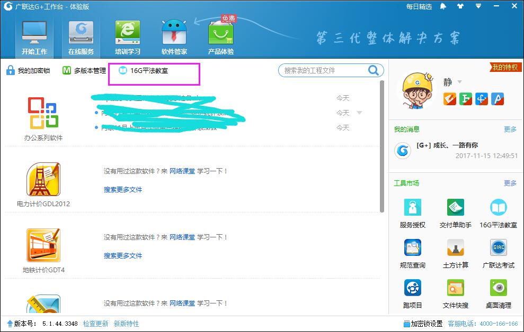Click the message sender G logo icon
Image resolution: width=524 pixels, height=332 pixels.
403,150
